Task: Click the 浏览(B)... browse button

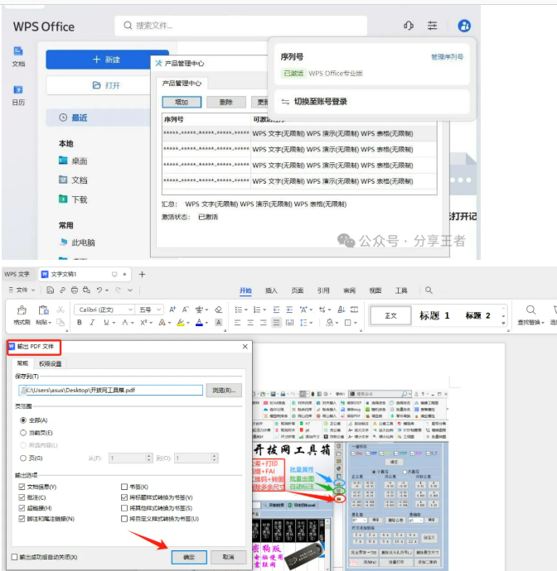Action: [x=224, y=390]
